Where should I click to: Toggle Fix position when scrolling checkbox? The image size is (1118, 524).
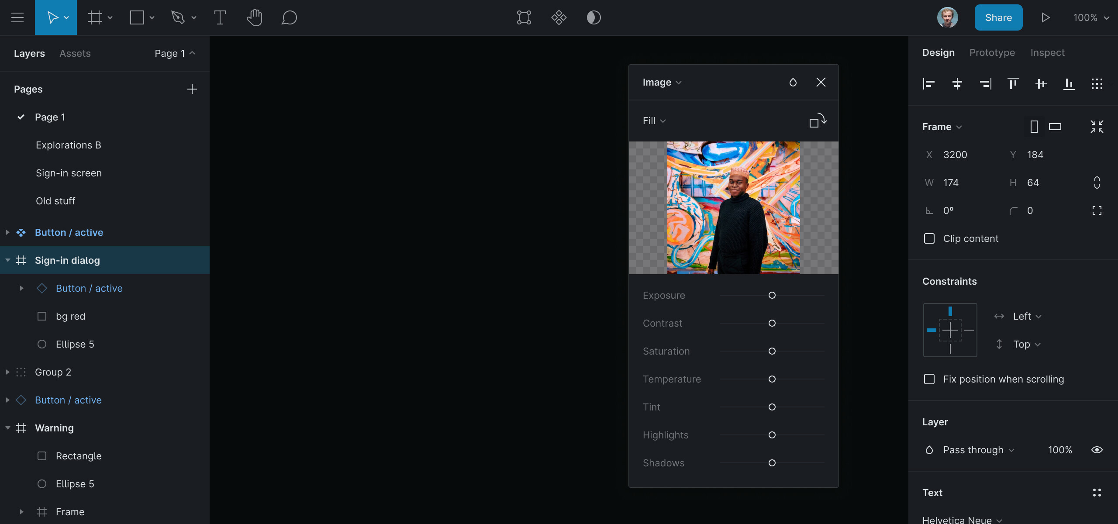coord(929,379)
